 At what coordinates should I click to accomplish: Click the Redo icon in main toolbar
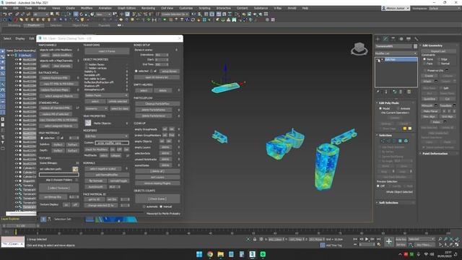coord(10,14)
